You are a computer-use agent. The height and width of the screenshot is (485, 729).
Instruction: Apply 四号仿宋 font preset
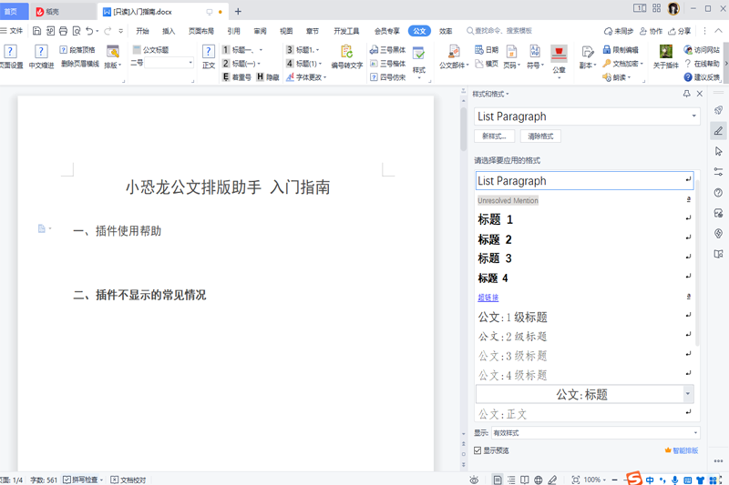[388, 77]
